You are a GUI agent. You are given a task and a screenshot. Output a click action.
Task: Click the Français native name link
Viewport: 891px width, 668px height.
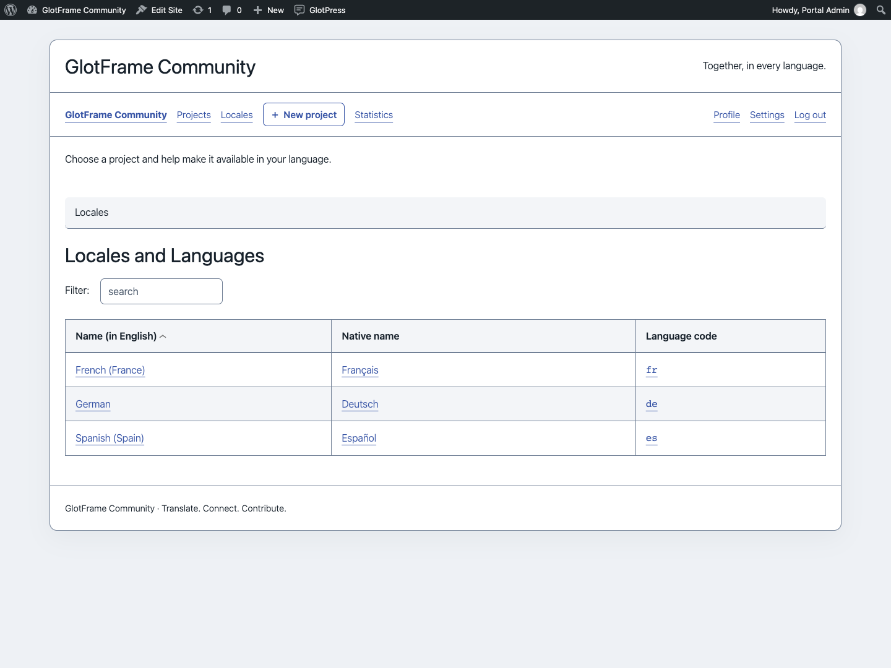point(360,370)
